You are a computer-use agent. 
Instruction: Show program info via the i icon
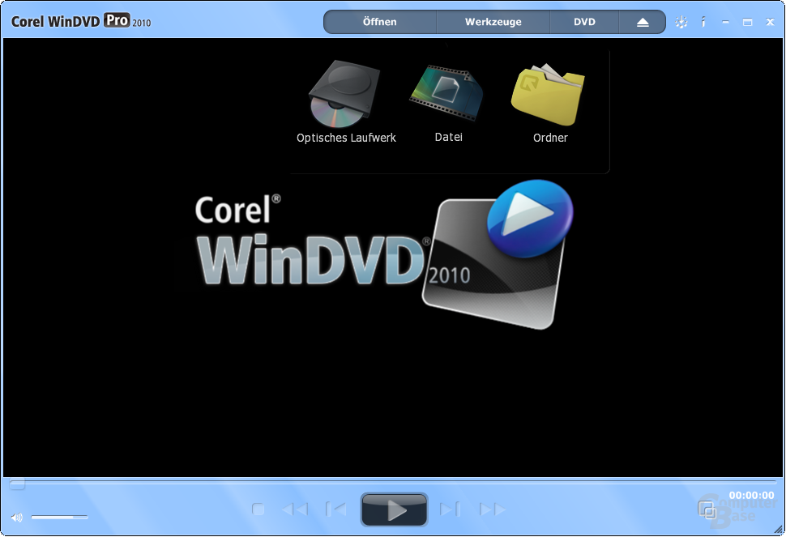pyautogui.click(x=703, y=22)
